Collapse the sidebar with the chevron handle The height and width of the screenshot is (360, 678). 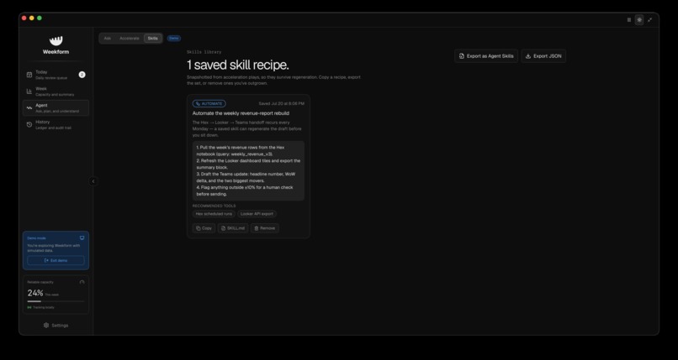click(93, 181)
